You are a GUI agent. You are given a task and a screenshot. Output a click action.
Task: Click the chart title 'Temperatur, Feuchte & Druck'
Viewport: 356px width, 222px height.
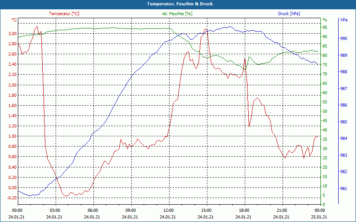click(x=180, y=4)
